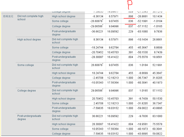
Task: Select .037 significance in the -29.06586 row
Action: (130, 26)
